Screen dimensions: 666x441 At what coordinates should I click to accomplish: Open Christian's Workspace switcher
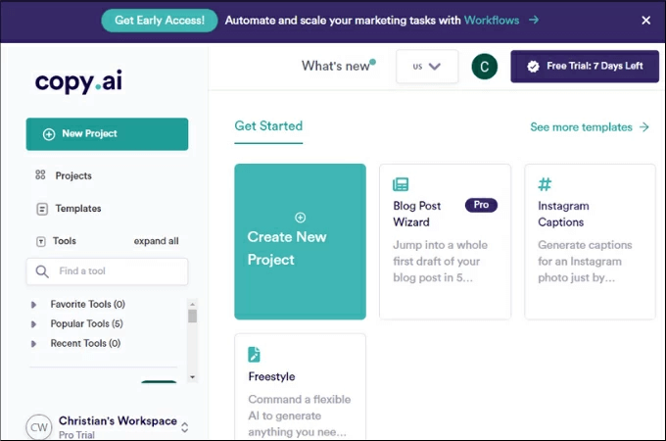tap(185, 426)
